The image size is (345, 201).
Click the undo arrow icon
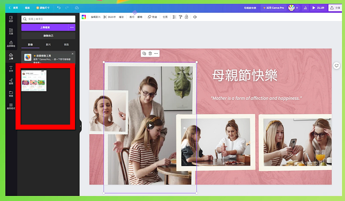(x=59, y=8)
